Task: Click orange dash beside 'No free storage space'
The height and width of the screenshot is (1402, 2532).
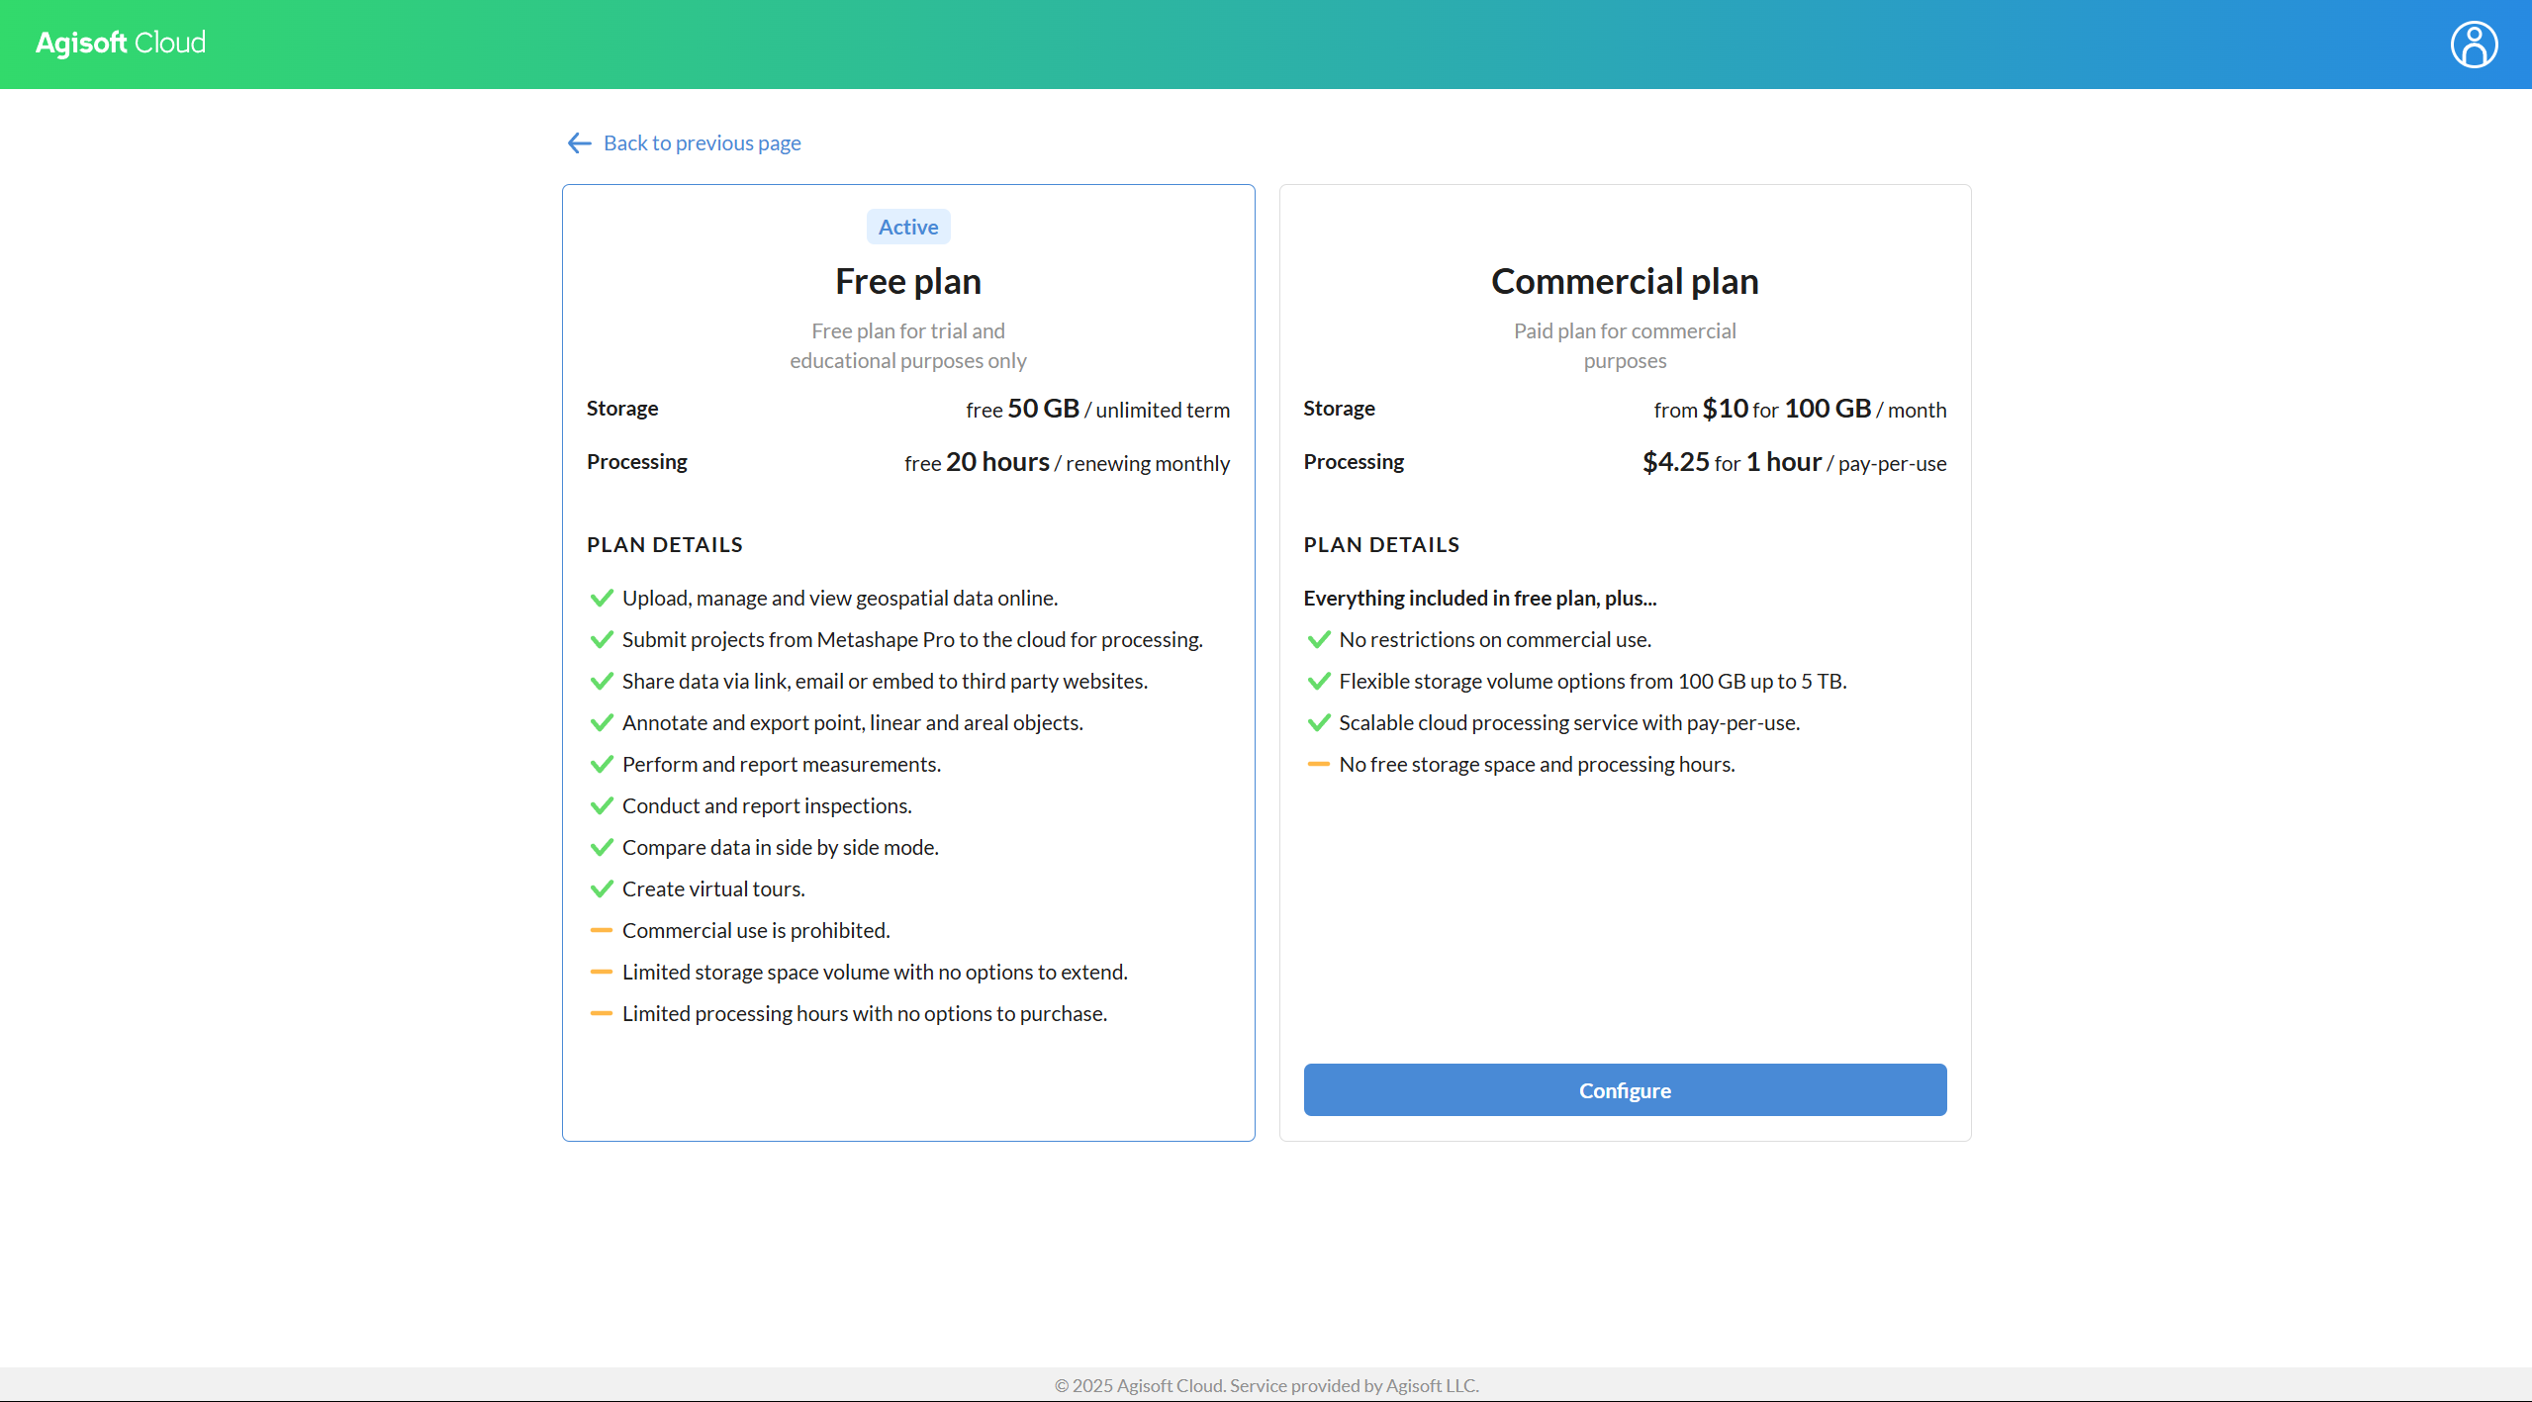Action: (1318, 764)
